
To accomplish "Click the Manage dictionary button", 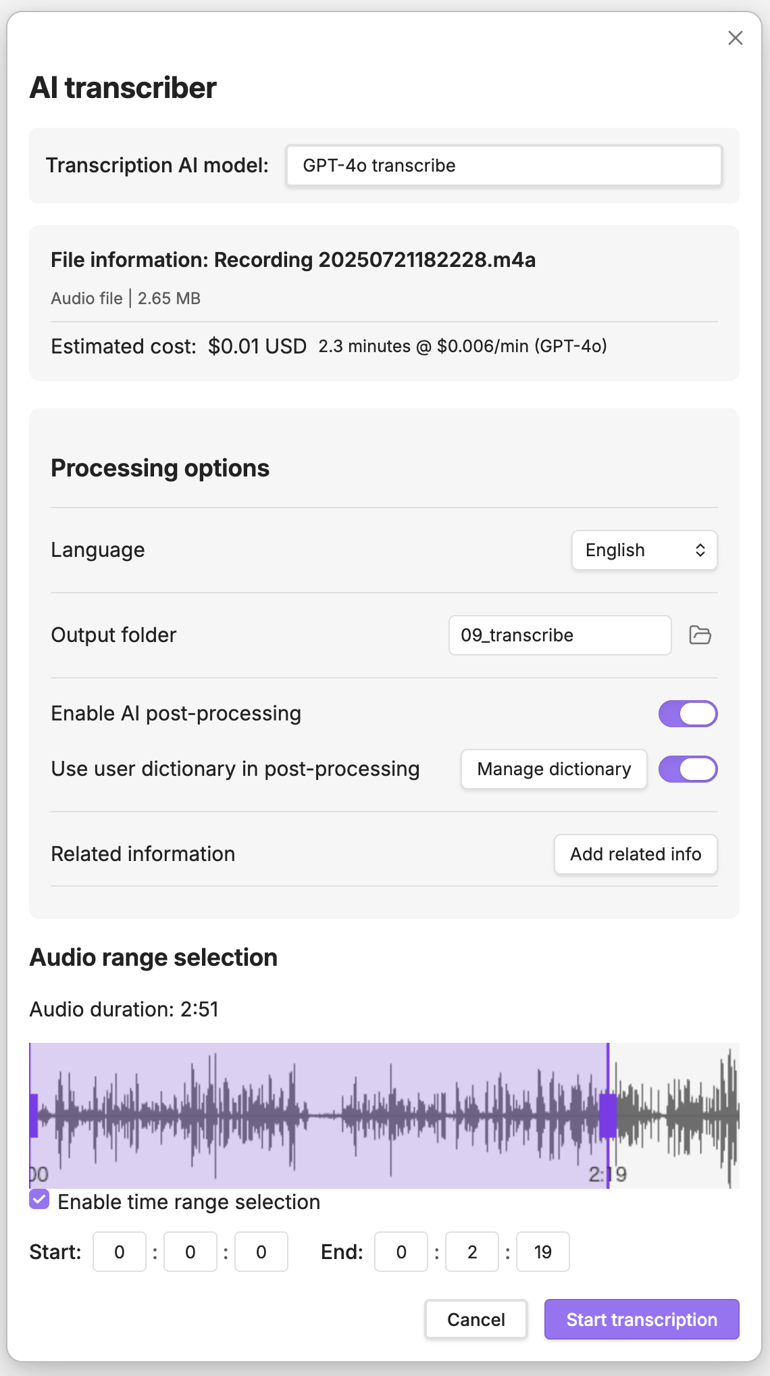I will point(554,769).
